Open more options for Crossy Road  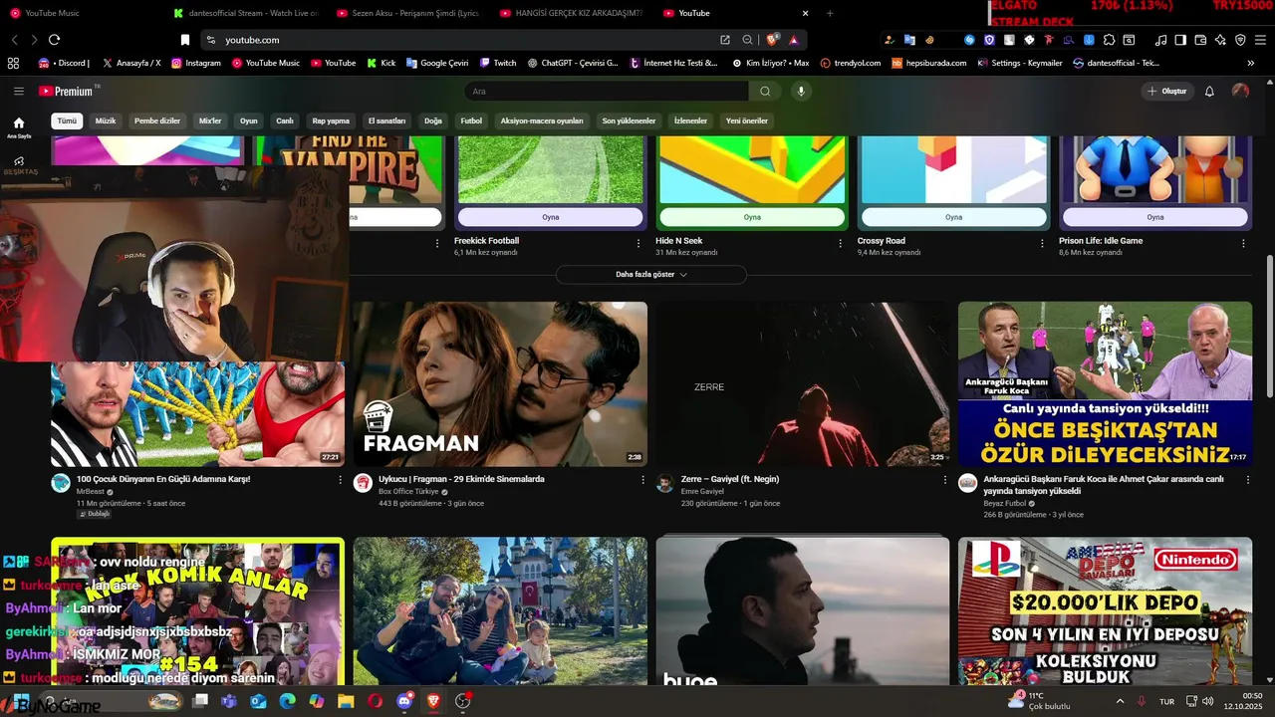(1042, 243)
